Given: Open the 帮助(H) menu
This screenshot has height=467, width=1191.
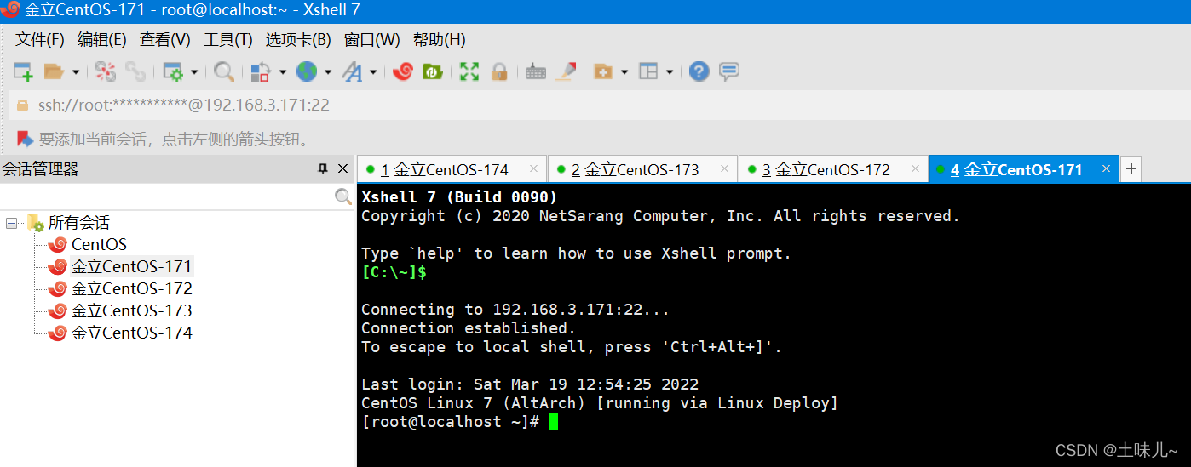Looking at the screenshot, I should 440,40.
